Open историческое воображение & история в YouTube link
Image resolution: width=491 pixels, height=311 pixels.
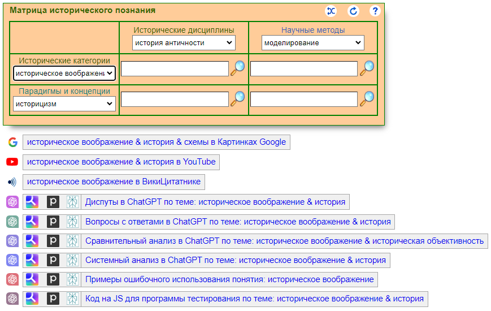121,162
